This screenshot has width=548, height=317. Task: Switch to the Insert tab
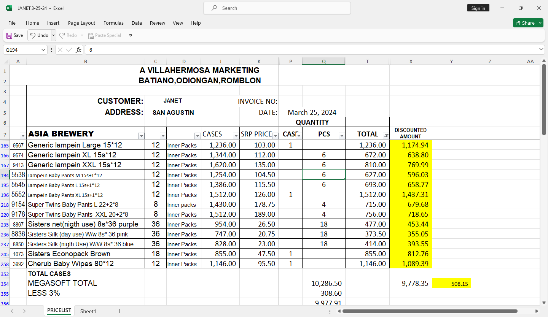coord(53,23)
